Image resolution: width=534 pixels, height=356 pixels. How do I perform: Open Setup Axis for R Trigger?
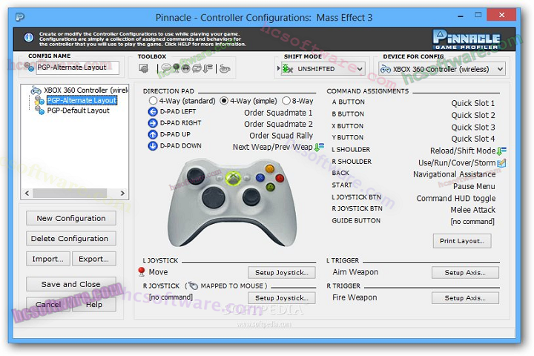[x=465, y=297]
